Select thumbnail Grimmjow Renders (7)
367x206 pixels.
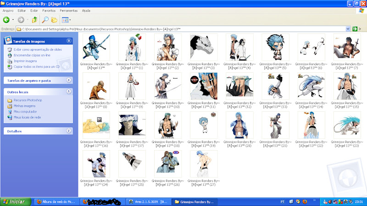pyautogui.click(x=347, y=47)
